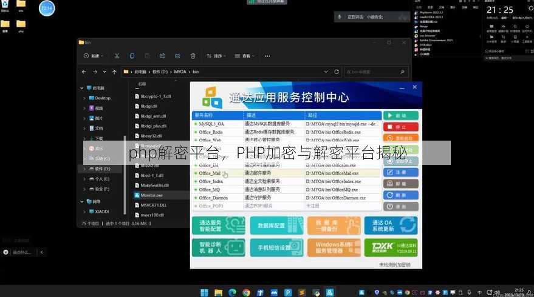534x297 pixels.
Task: Select the Office_Index service row
Action: point(286,181)
